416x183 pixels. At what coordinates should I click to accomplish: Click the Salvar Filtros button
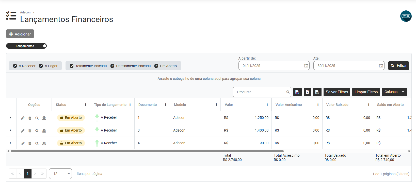(337, 92)
